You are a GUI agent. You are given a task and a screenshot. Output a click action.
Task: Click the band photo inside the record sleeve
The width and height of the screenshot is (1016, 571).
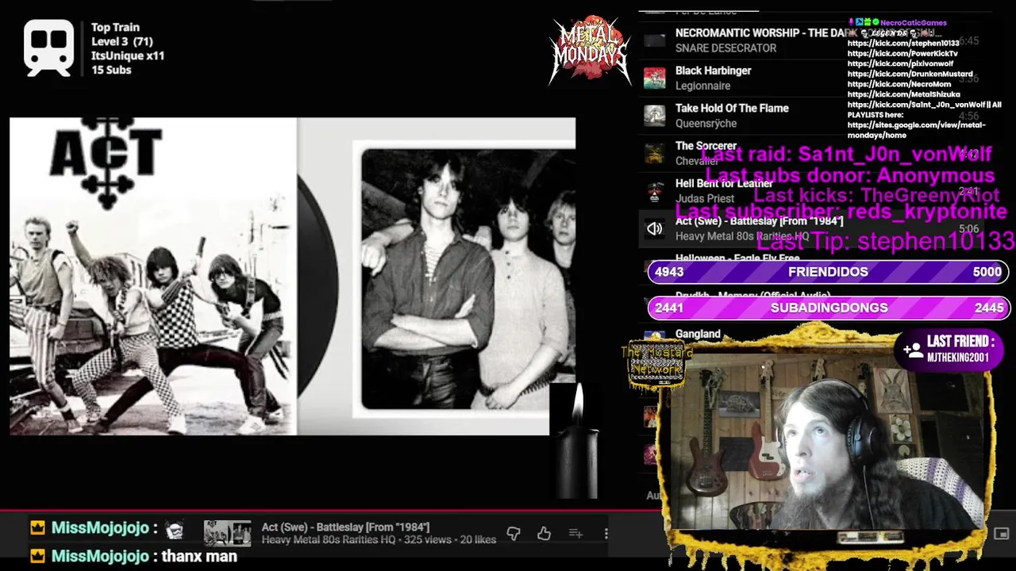468,278
